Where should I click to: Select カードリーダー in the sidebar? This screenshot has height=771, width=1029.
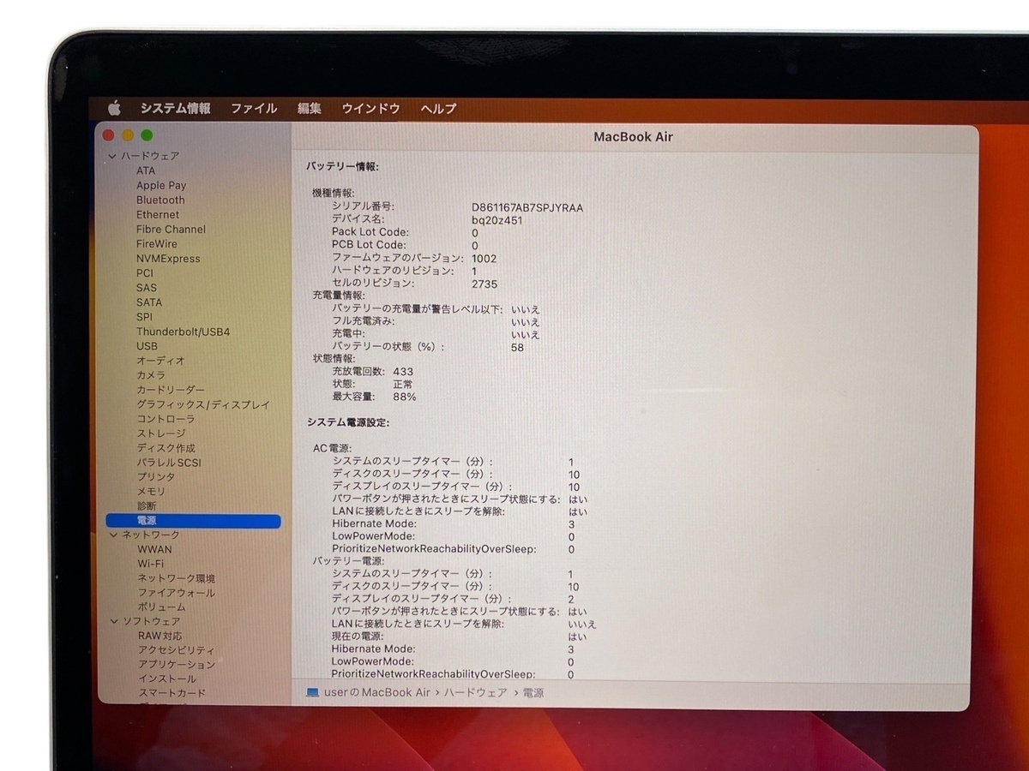click(171, 390)
